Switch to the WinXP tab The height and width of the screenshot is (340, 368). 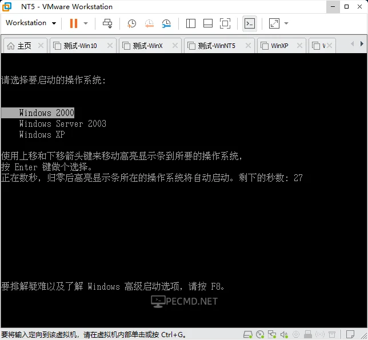[282, 46]
